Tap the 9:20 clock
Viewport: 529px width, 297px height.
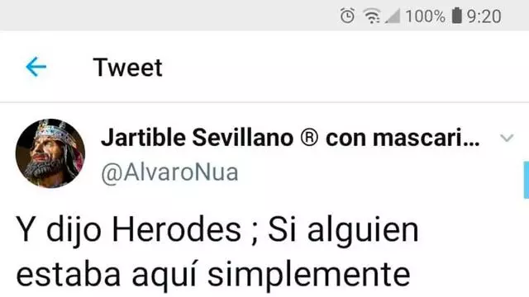pyautogui.click(x=484, y=16)
